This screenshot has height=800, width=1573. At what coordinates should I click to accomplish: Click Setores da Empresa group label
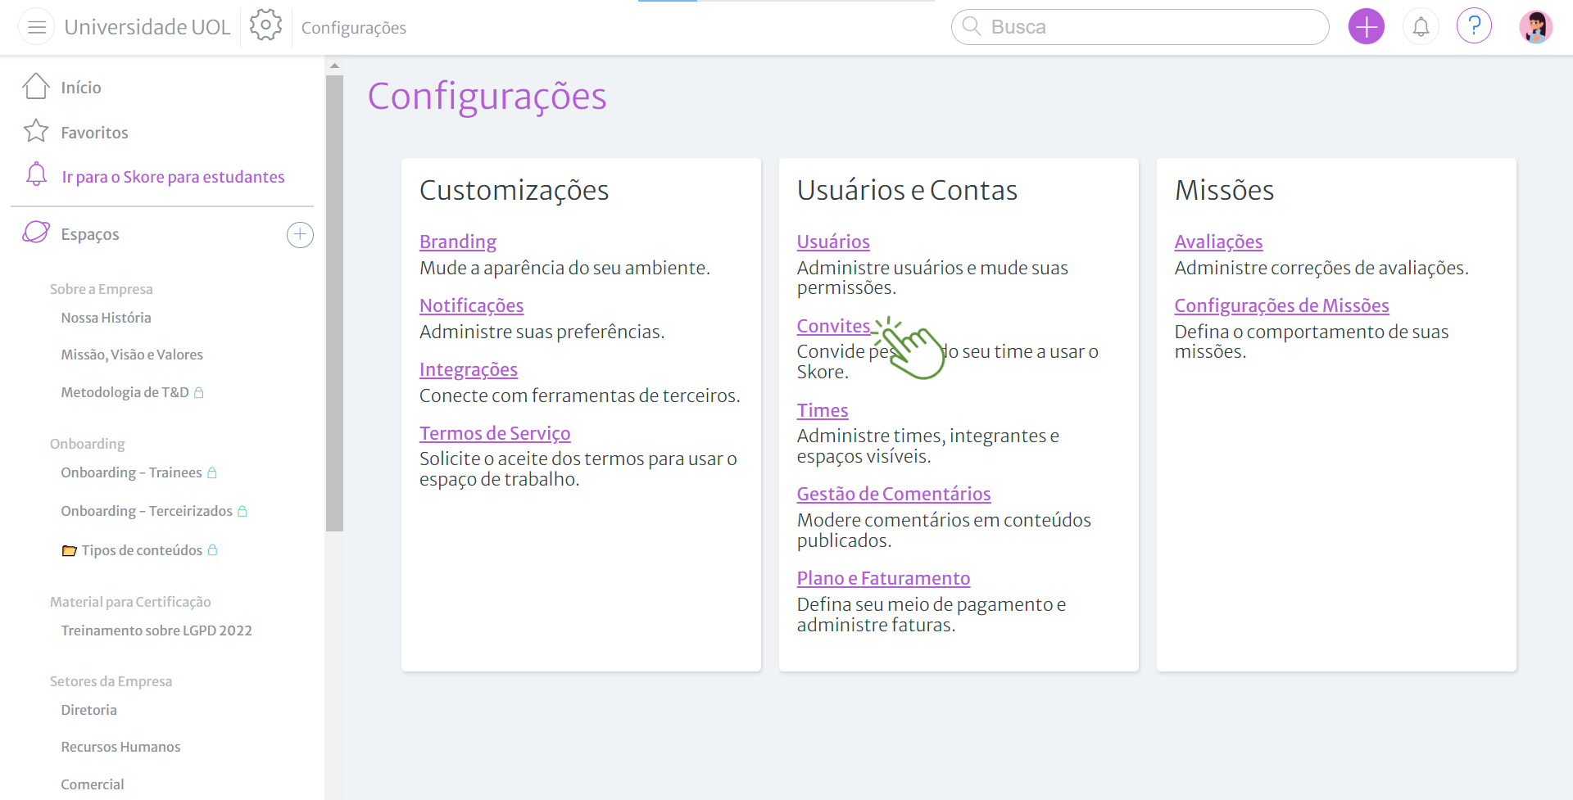pos(111,681)
